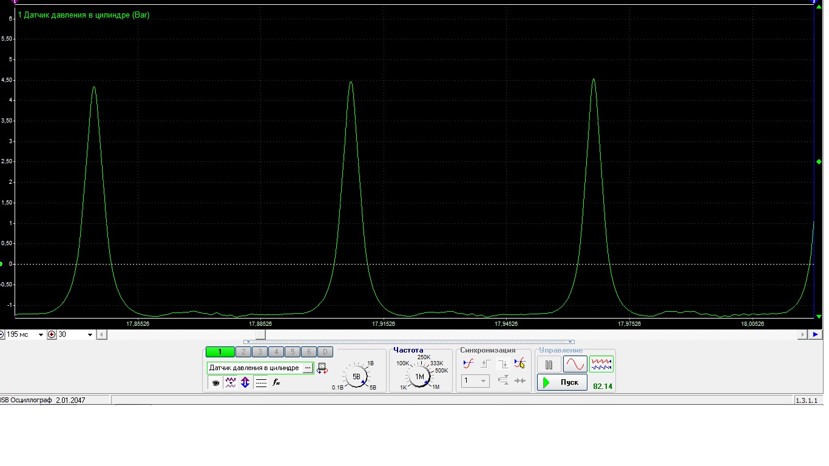Image resolution: width=829 pixels, height=466 pixels.
Task: Click the red plus zoom icon
Action: click(x=52, y=335)
